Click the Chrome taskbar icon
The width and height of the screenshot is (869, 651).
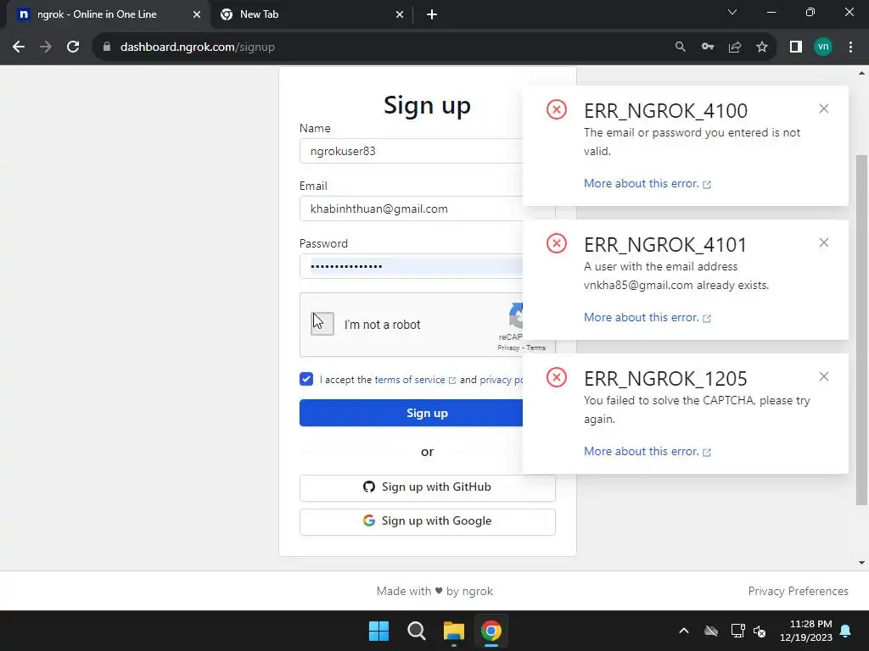coord(491,631)
